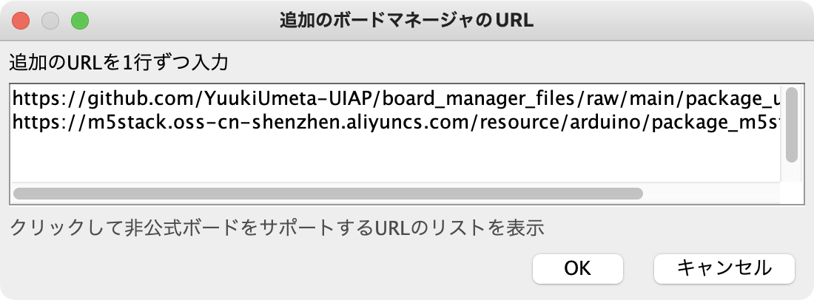
Task: Click the title 追加のボードマネージャのURL
Action: click(x=406, y=21)
